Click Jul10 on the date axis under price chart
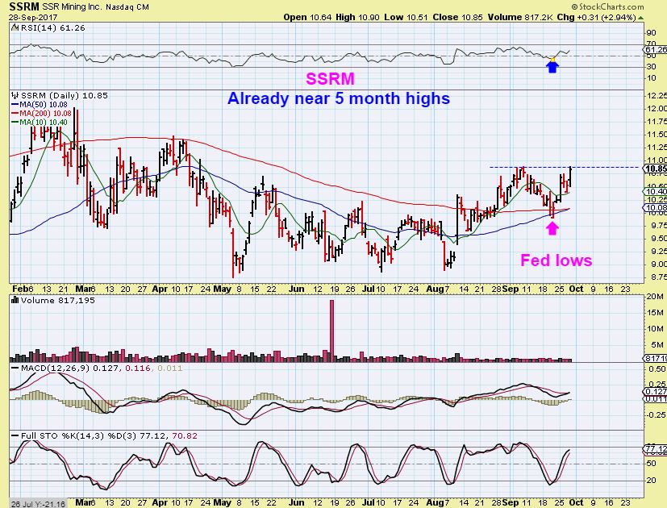This screenshot has height=508, width=667. click(x=373, y=289)
